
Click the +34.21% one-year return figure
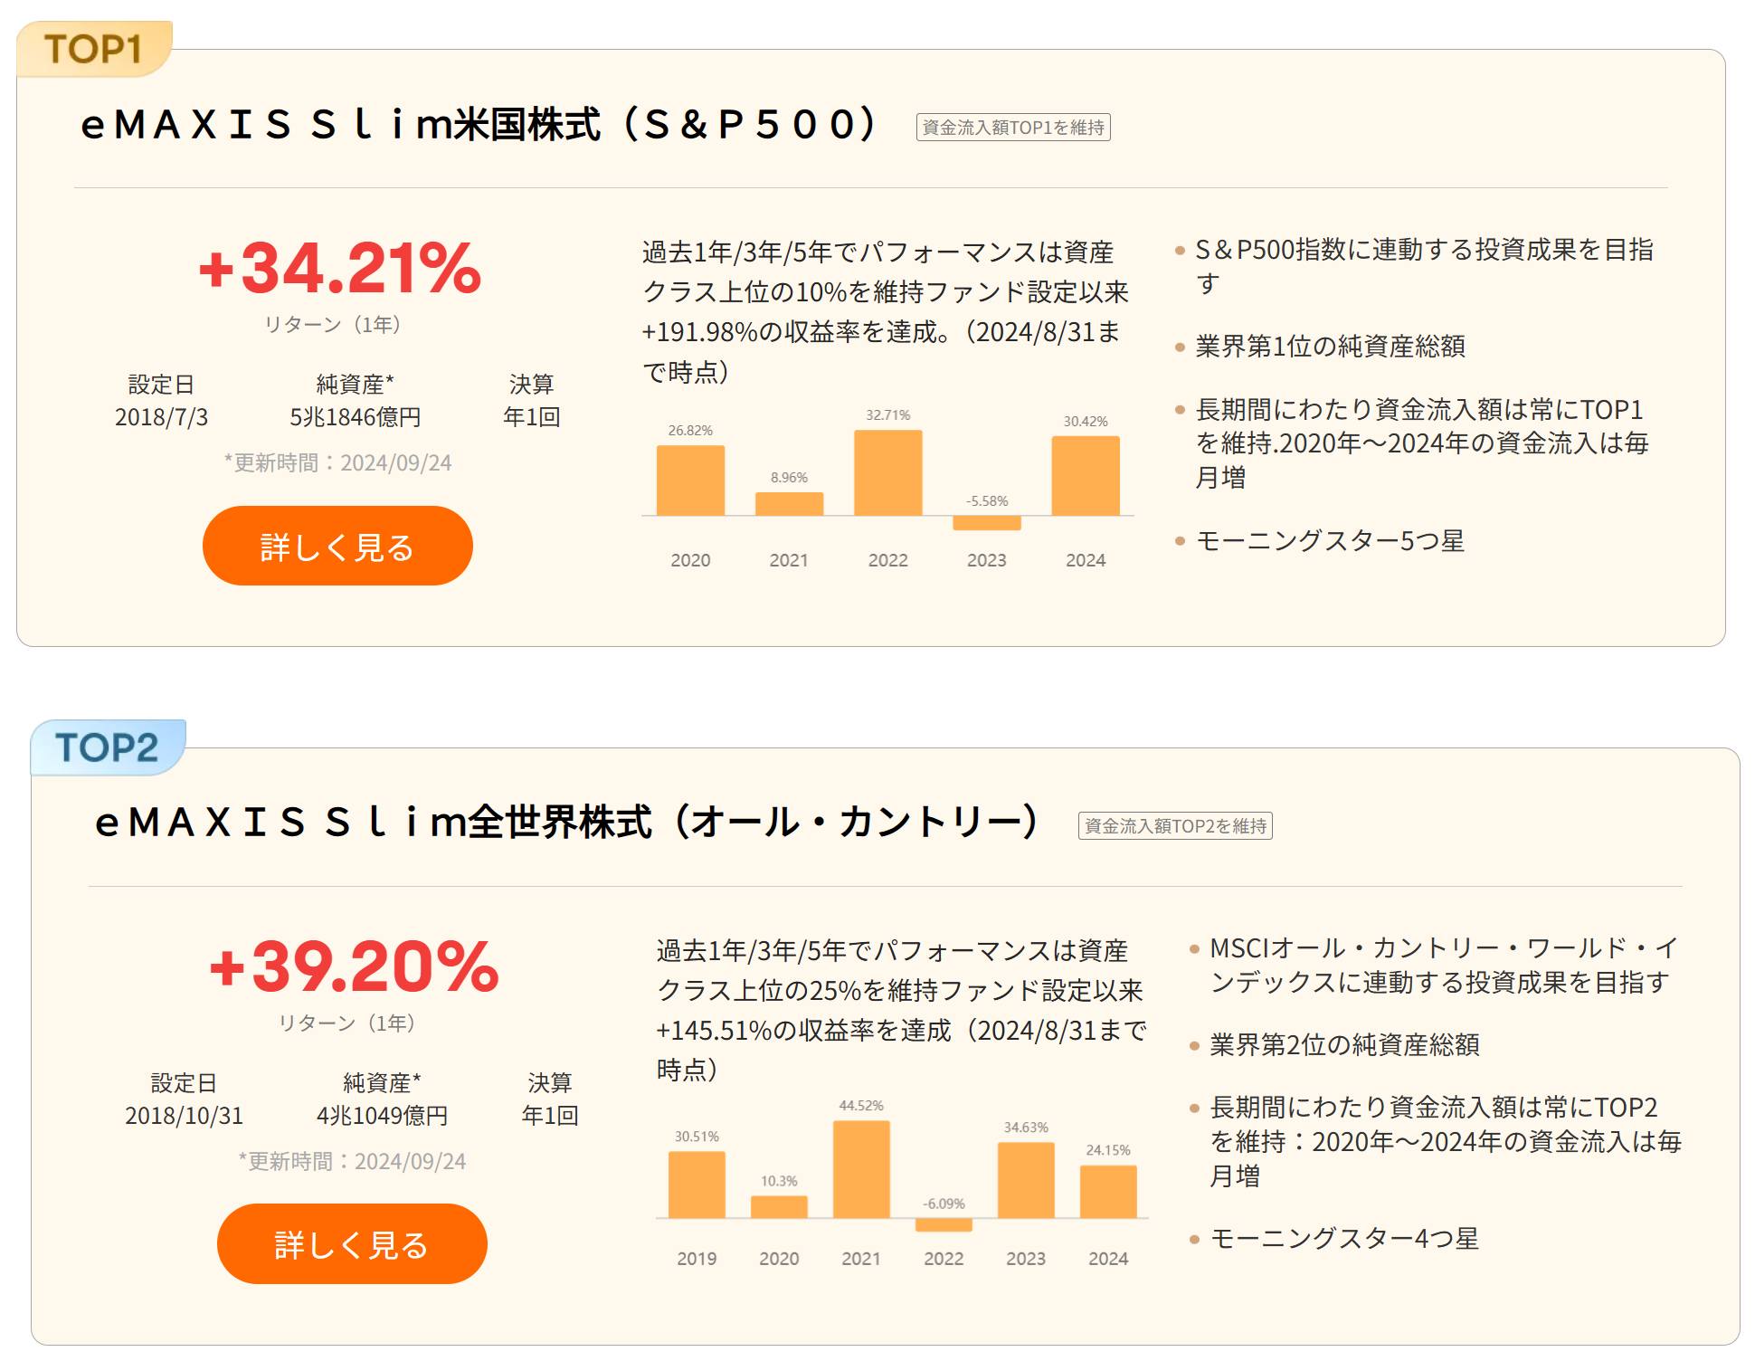(339, 268)
